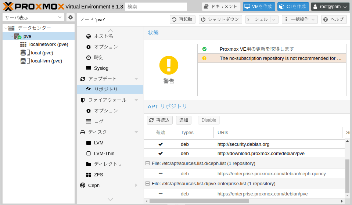The width and height of the screenshot is (352, 205).
Task: Open the time menu item
Action: tap(110, 57)
